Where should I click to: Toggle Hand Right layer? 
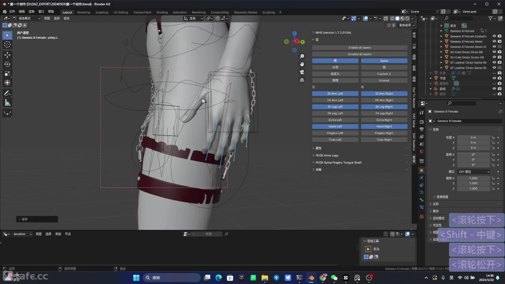pos(384,126)
